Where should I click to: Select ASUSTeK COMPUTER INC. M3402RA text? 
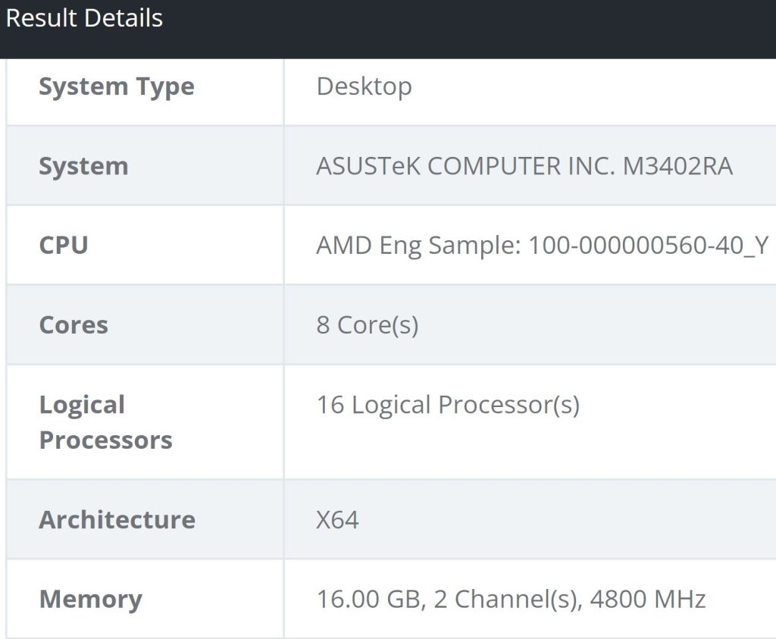524,166
